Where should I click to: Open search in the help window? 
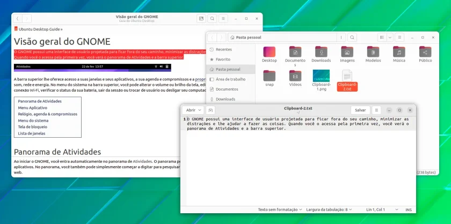[x=212, y=19]
